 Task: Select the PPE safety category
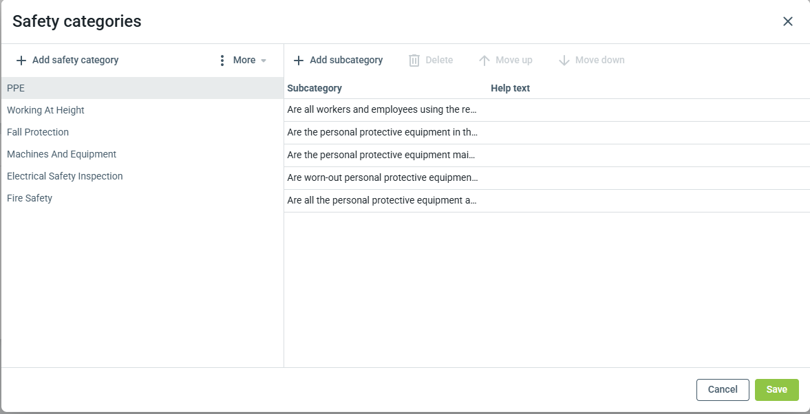pos(16,88)
